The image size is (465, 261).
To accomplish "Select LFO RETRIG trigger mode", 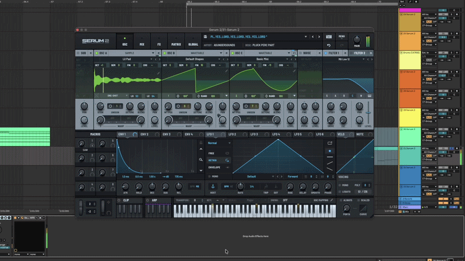I will [x=219, y=161].
